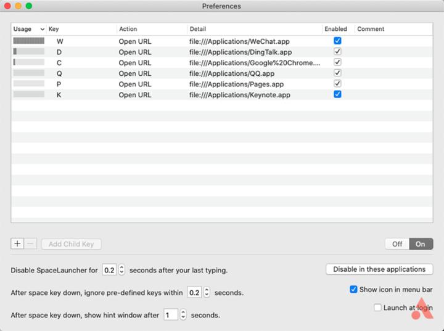
Task: Toggle Enabled for the Keynote row
Action: [x=337, y=94]
